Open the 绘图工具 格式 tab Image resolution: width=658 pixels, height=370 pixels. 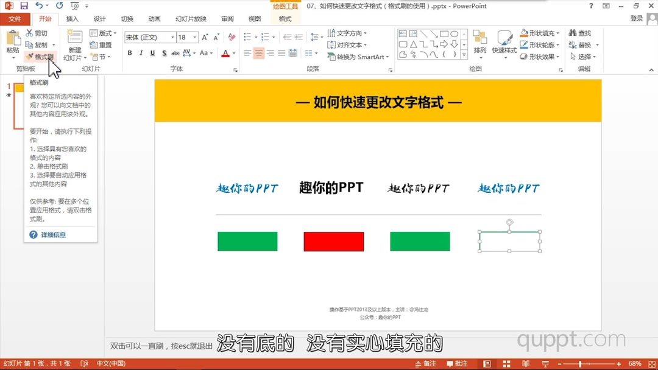point(285,19)
